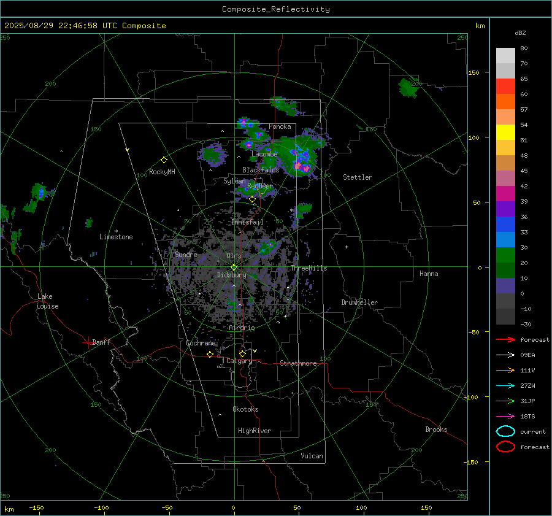552x516 pixels.
Task: Click the Innisfail city label
Action: point(247,222)
